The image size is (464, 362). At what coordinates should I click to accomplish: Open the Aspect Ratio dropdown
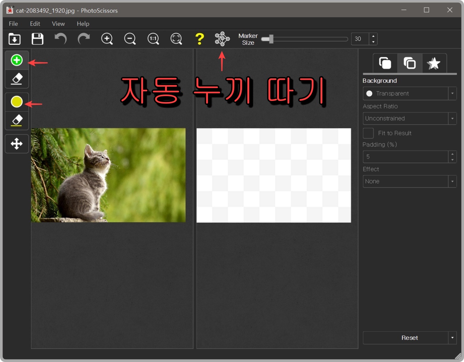(453, 118)
